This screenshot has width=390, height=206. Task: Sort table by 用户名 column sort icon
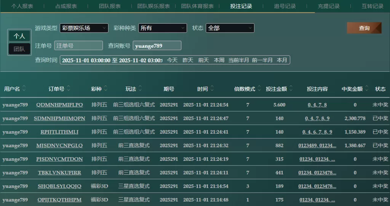(x=24, y=89)
